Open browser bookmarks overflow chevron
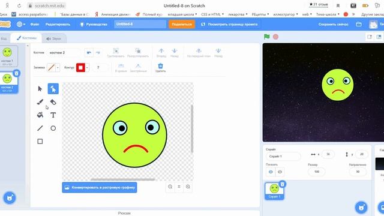Image resolution: width=384 pixels, height=216 pixels. tap(353, 14)
